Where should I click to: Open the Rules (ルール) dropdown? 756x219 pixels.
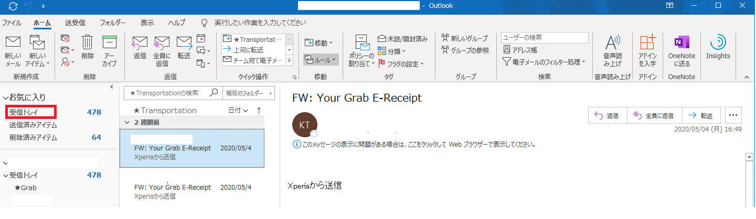pos(321,60)
